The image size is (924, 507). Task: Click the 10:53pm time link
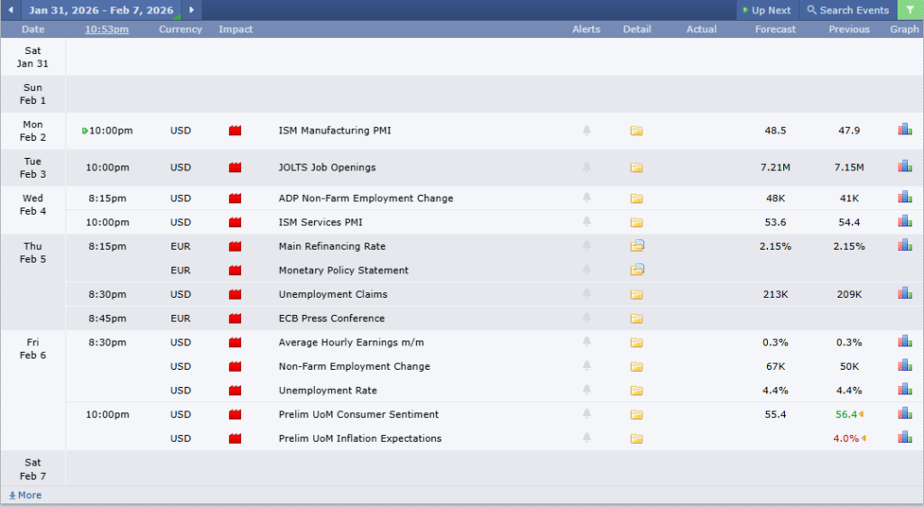coord(106,29)
